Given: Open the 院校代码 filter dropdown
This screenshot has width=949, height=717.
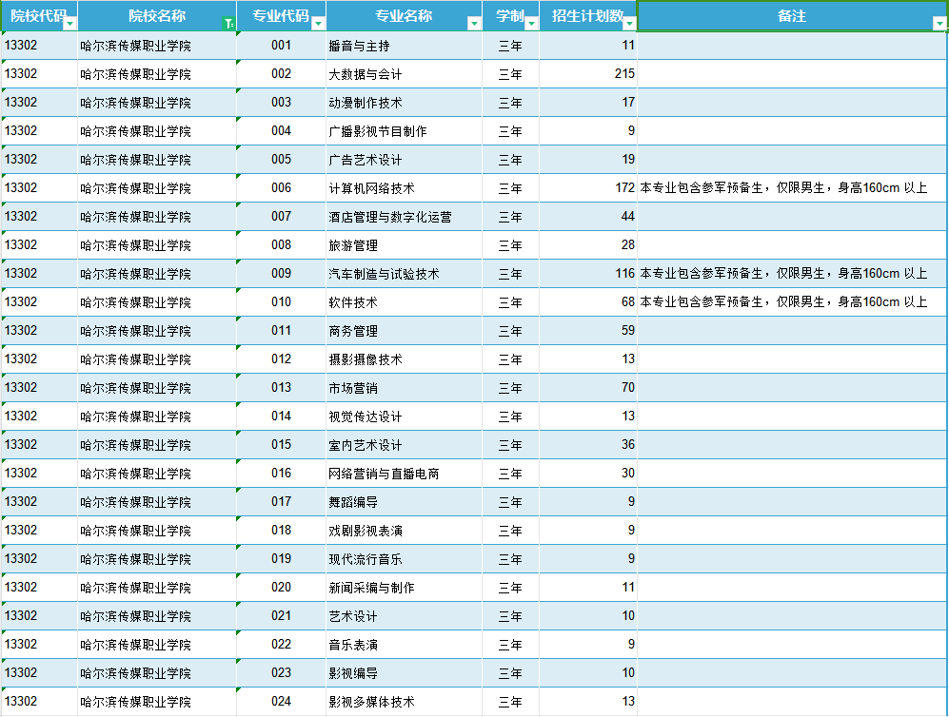Looking at the screenshot, I should [69, 22].
